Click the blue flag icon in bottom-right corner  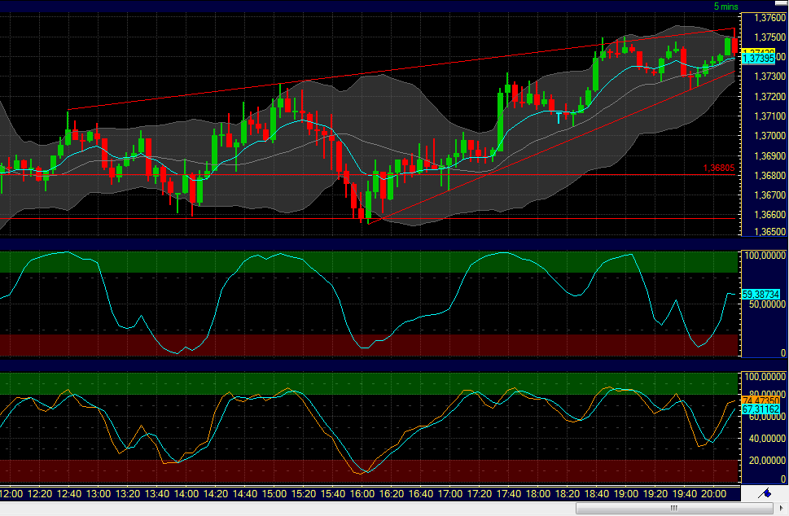pos(765,494)
